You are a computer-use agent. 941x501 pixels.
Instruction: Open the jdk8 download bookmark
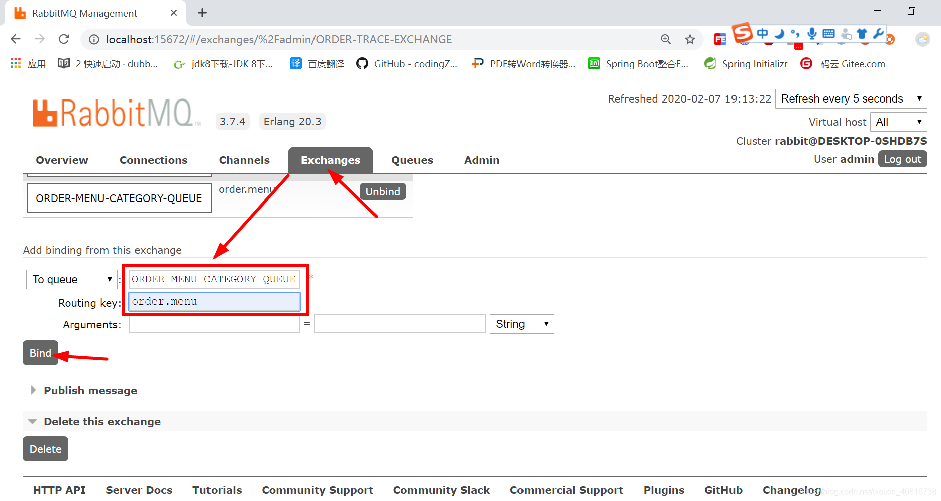point(224,64)
